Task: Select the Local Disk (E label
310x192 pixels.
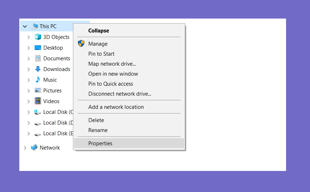Action: (58, 133)
